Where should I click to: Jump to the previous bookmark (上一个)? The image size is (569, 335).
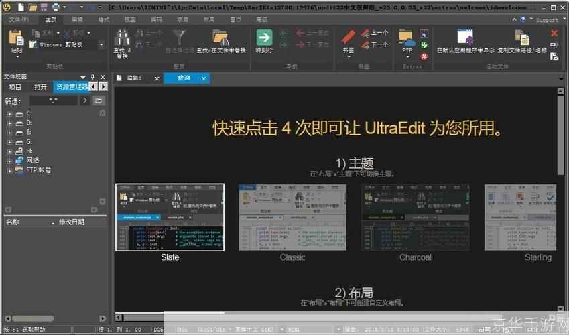[x=375, y=33]
